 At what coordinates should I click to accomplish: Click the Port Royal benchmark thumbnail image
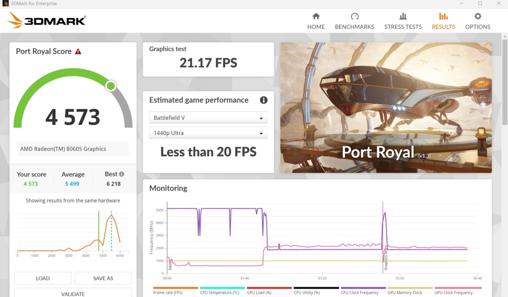click(386, 107)
